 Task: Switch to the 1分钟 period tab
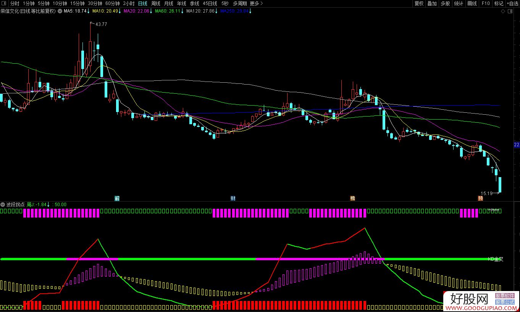click(x=29, y=3)
